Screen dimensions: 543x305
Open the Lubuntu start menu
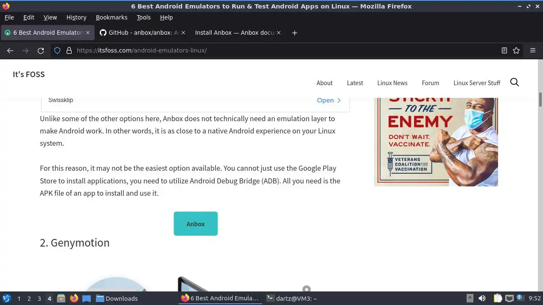coord(7,298)
